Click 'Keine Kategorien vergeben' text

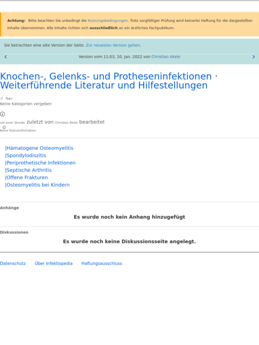pyautogui.click(x=26, y=104)
